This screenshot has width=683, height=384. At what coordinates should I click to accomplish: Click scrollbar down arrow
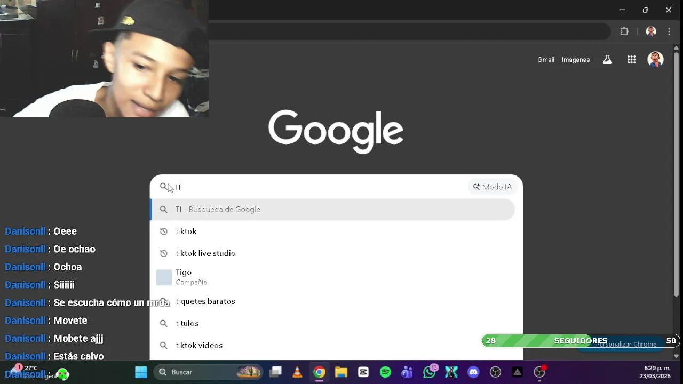(x=676, y=356)
